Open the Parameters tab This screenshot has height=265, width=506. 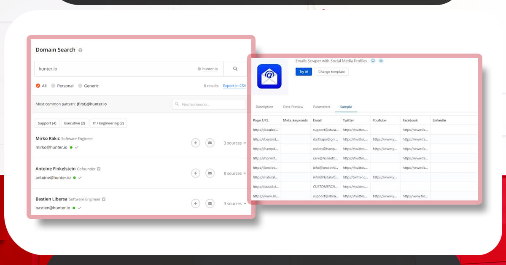[x=322, y=107]
